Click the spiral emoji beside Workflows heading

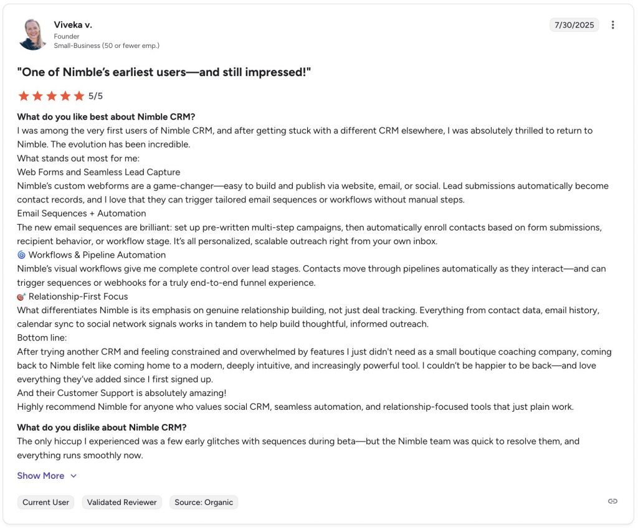[x=21, y=255]
